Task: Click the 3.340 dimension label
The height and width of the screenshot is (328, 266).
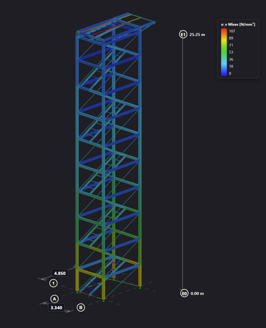Action: point(56,308)
